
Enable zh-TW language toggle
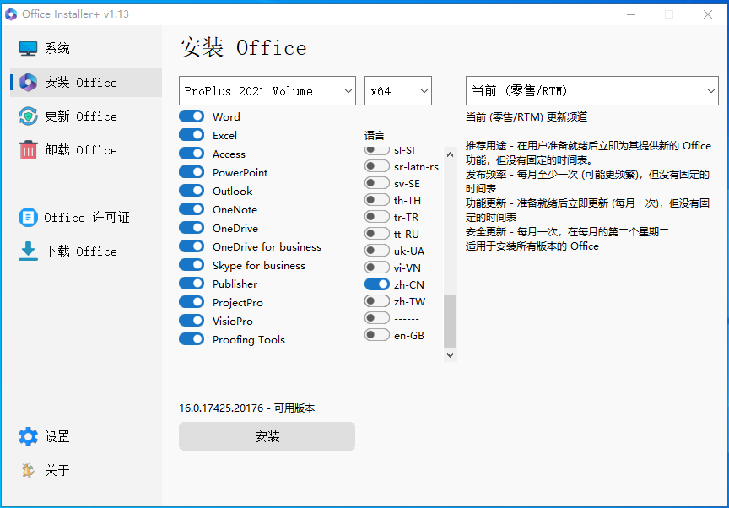(x=377, y=301)
